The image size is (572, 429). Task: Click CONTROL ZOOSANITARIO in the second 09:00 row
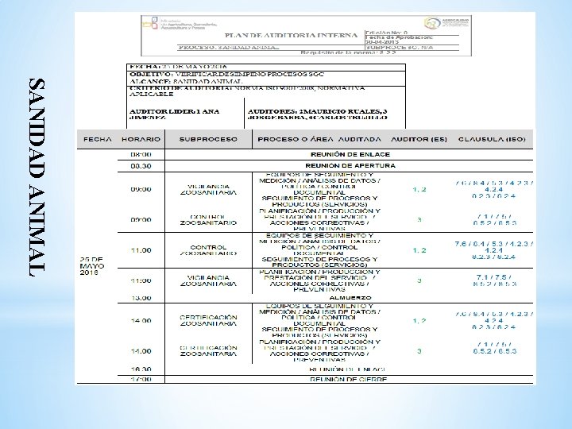(x=208, y=219)
